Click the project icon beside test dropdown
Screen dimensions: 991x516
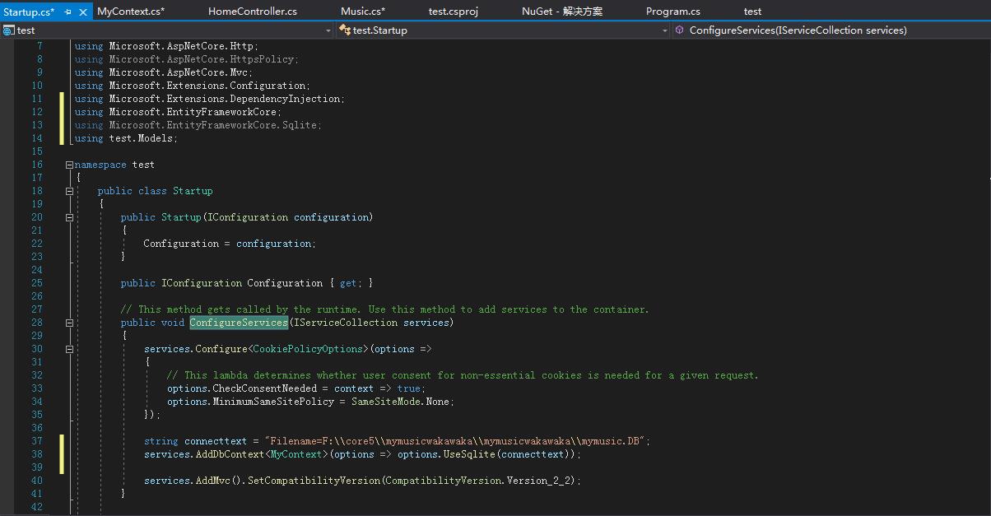[x=8, y=30]
